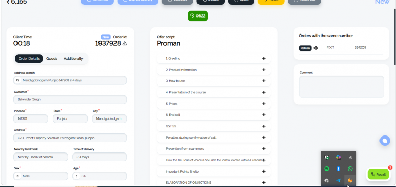Viewport: 396px width, 187px height.
Task: Switch to the Order Details tab
Action: point(29,59)
